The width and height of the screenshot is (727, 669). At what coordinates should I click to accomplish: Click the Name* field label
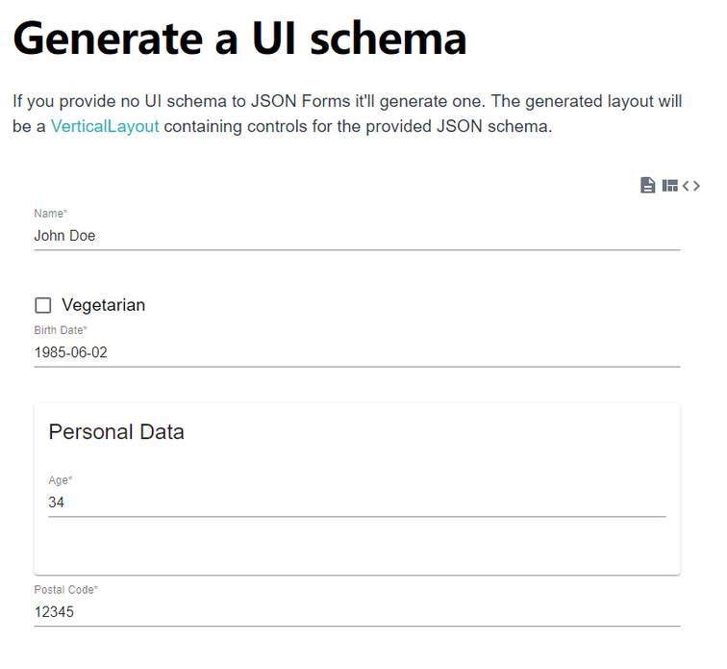coord(51,214)
